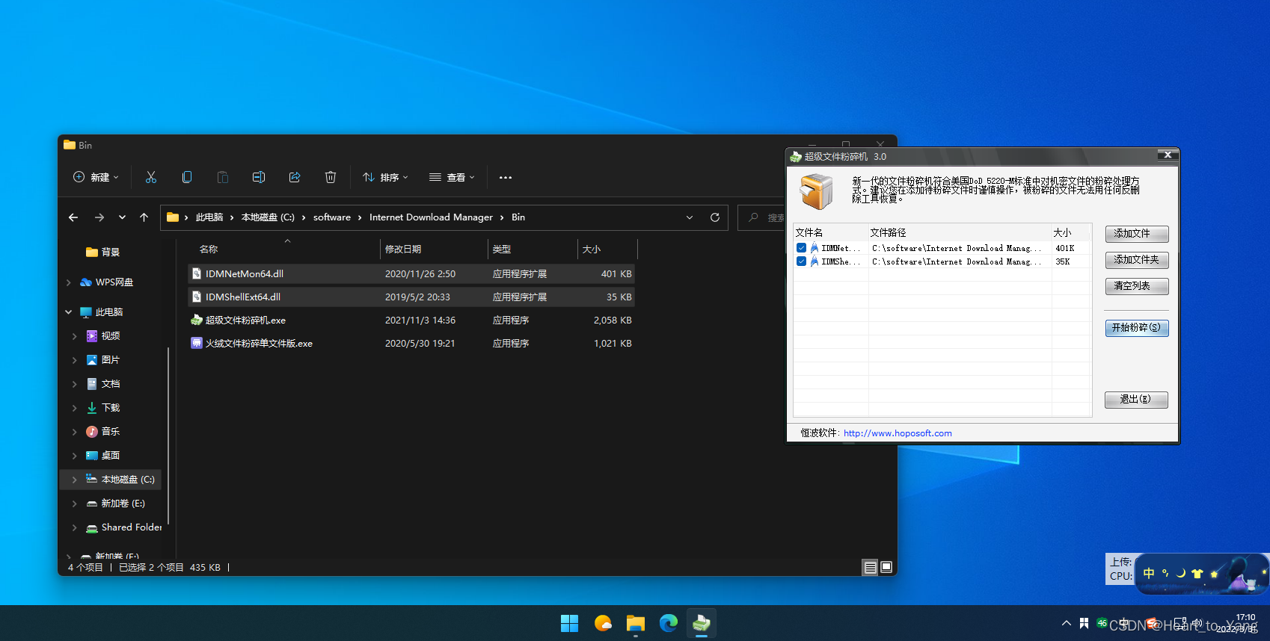Click 2021/11/3 14:36 date cell
Viewport: 1270px width, 641px height.
pyautogui.click(x=420, y=320)
